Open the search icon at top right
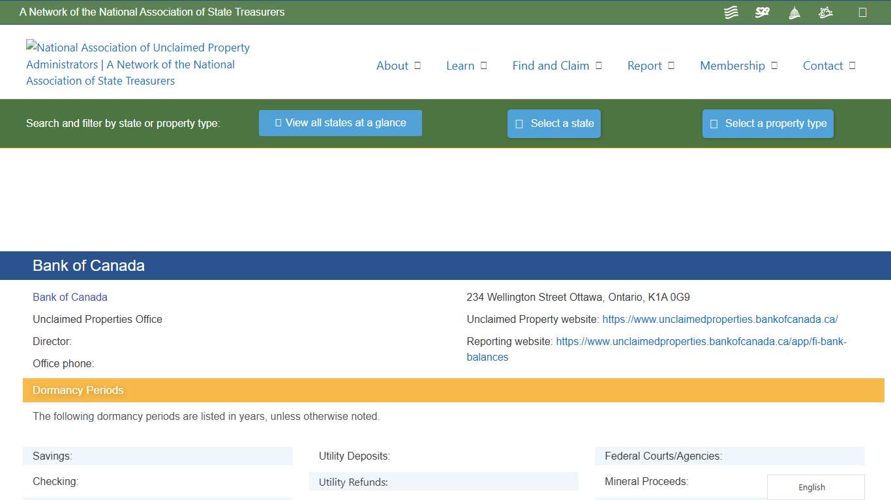891x500 pixels. click(x=862, y=12)
